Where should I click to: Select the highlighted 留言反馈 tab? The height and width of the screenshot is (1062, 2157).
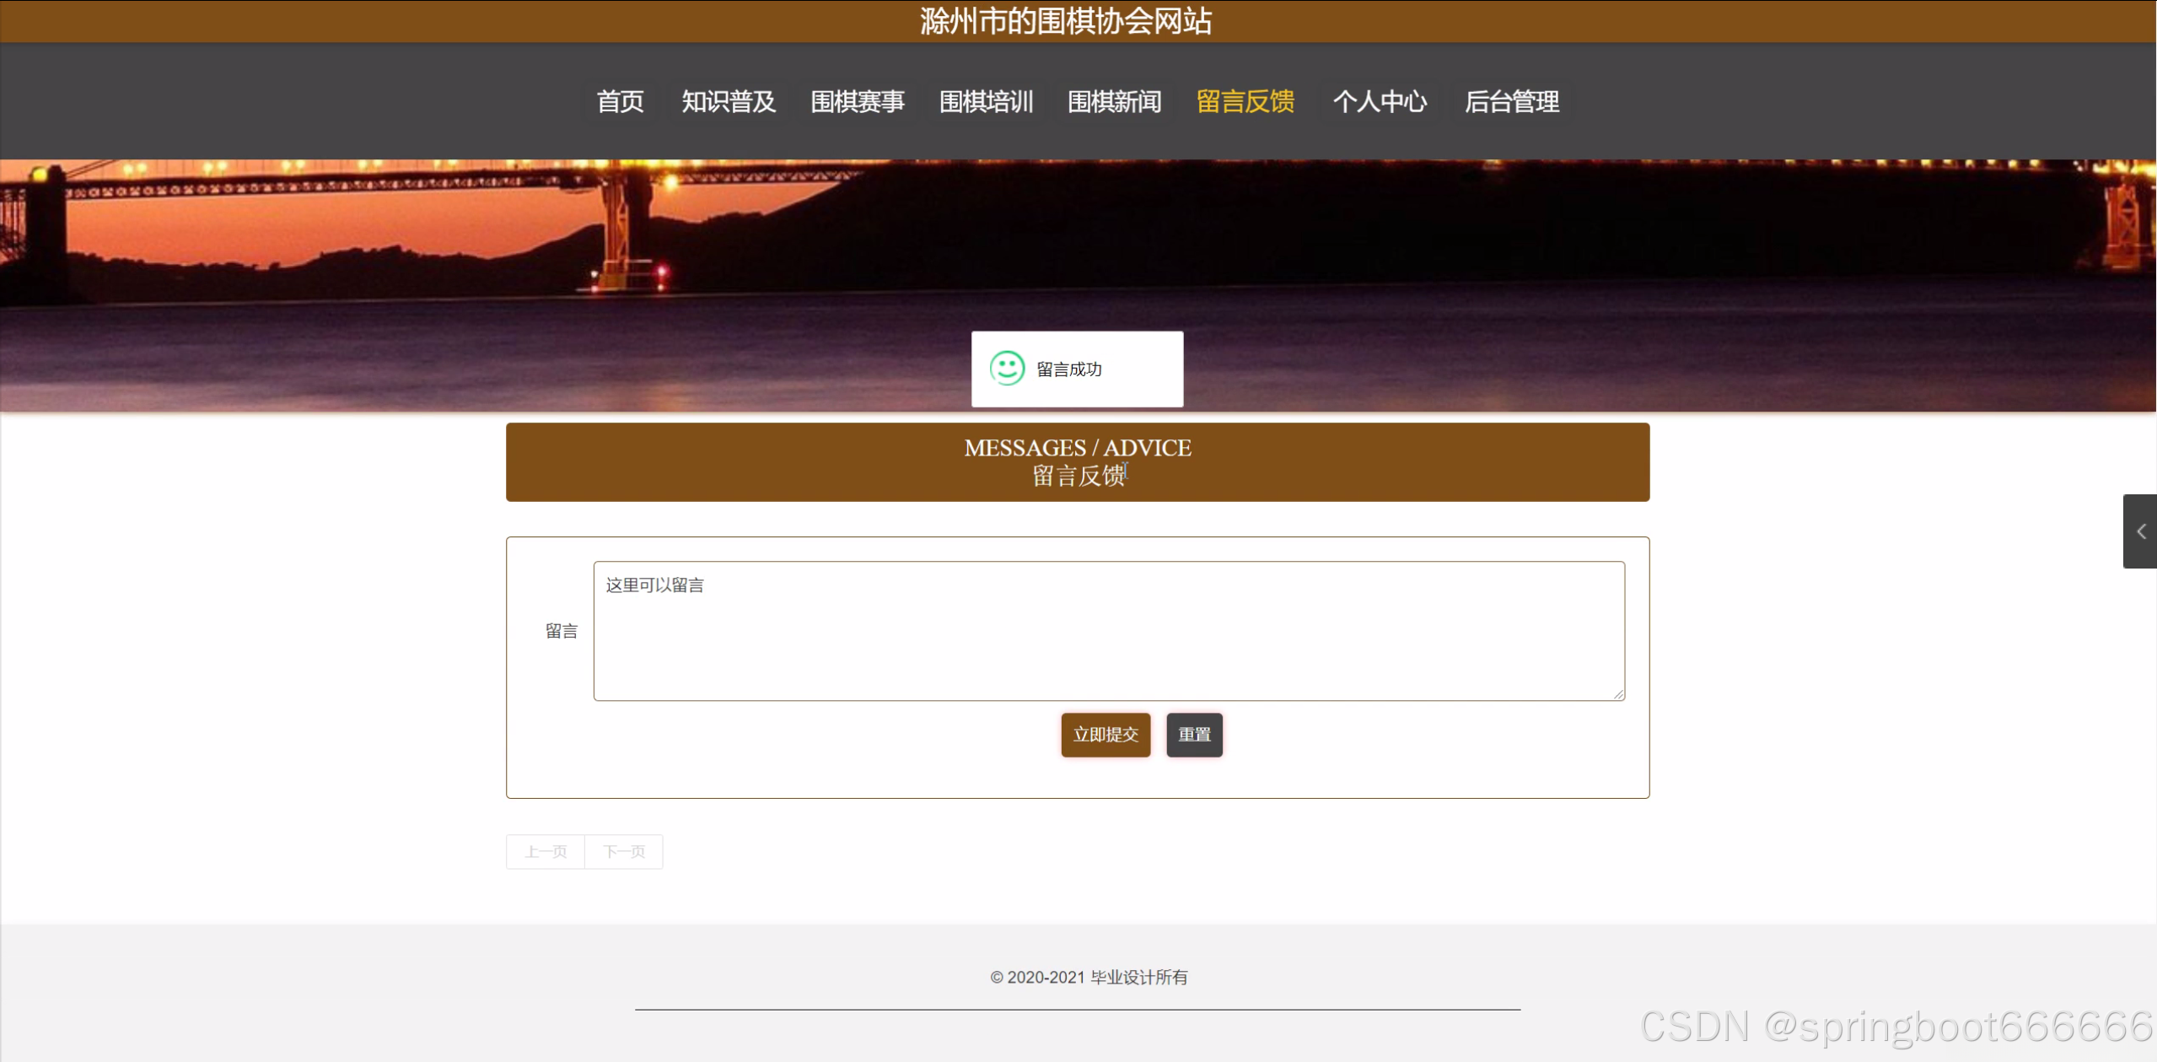1245,102
